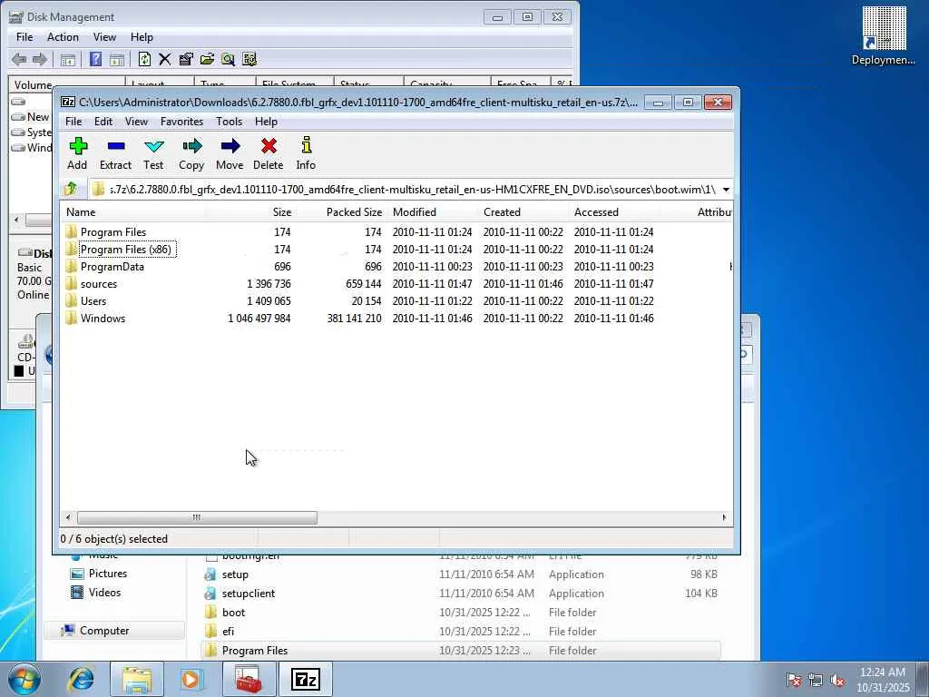Click the muted volume tray icon
Screen dimensions: 929x697
pyautogui.click(x=837, y=680)
